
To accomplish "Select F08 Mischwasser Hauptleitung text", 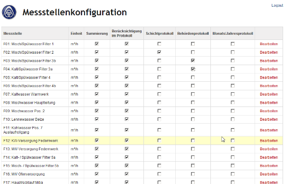I will point(29,103).
